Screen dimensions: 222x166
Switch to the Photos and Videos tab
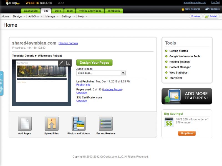90,11
